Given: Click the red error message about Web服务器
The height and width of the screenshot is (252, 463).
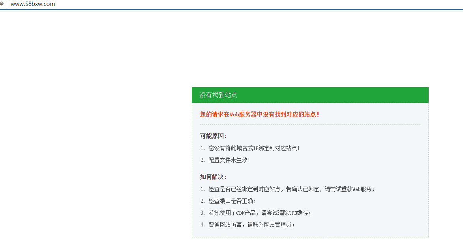Looking at the screenshot, I should 259,115.
